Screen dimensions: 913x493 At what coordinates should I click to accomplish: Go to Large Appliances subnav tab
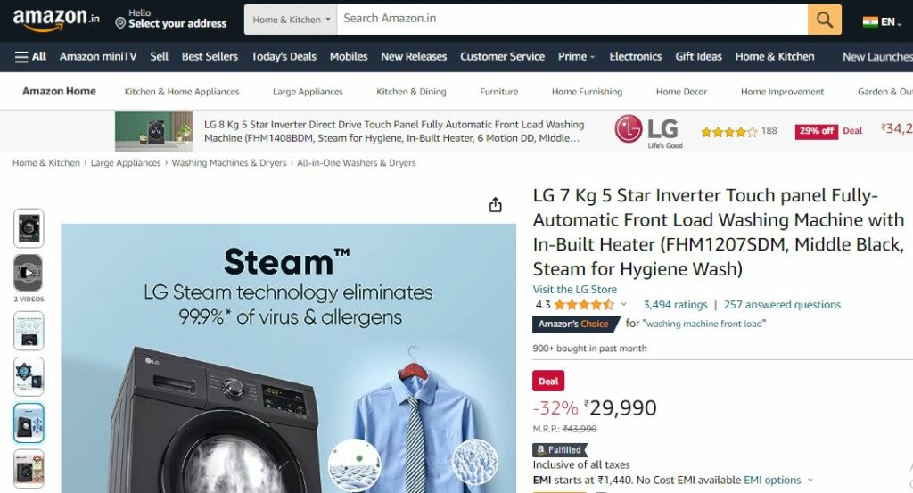[308, 92]
